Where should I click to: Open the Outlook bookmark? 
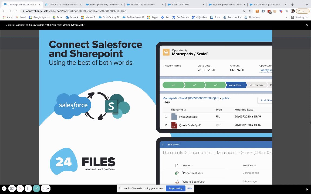click(x=72, y=17)
